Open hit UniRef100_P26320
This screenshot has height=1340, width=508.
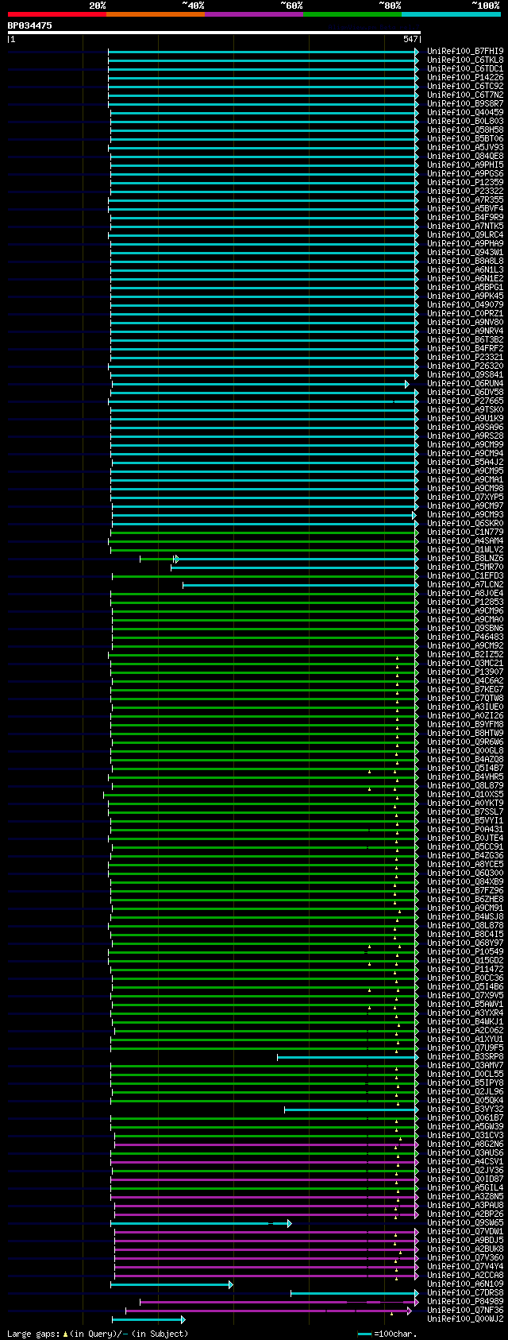click(465, 366)
